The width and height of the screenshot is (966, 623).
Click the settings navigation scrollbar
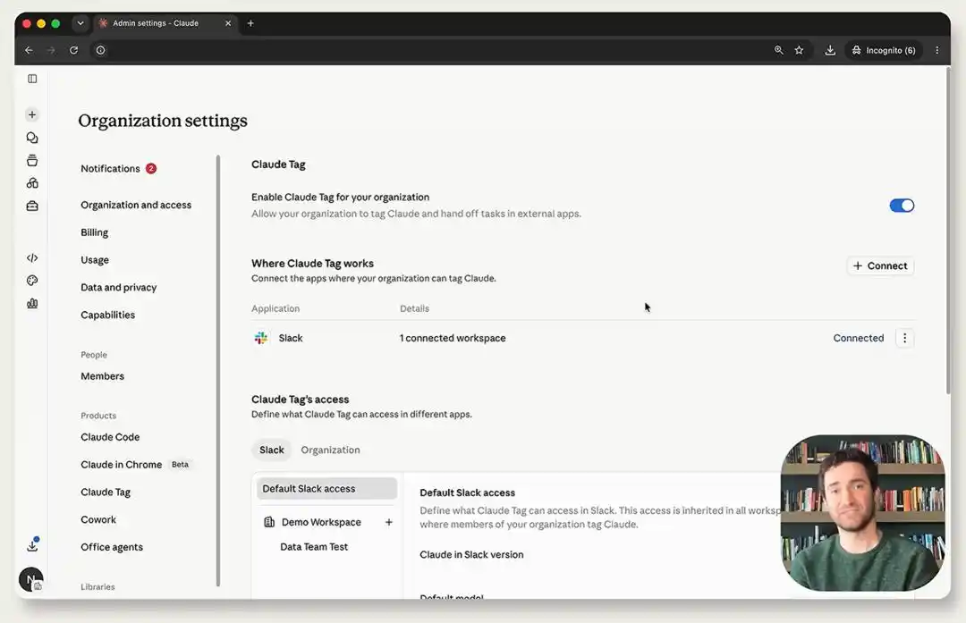(x=218, y=371)
